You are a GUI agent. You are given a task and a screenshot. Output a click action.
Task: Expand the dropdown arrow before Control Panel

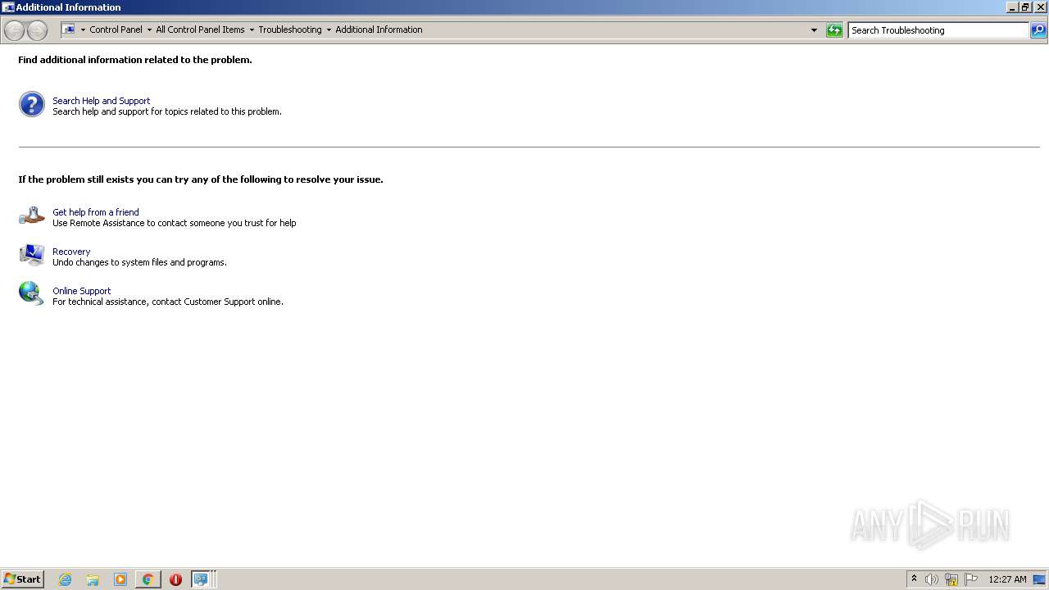[83, 30]
